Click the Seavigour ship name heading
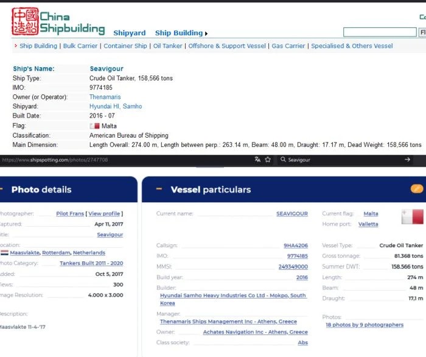This screenshot has height=357, width=426. point(106,69)
